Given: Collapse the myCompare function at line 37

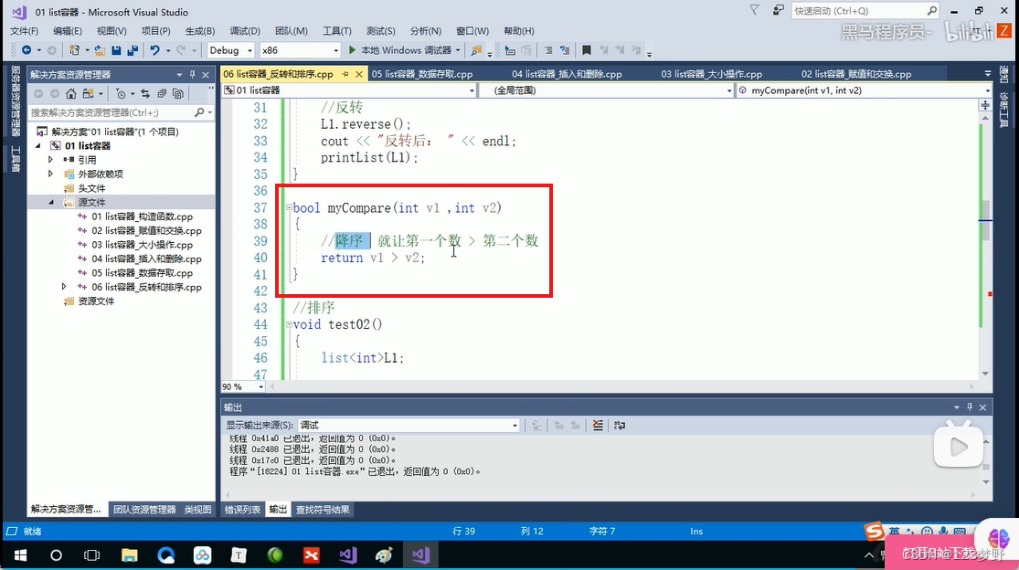Looking at the screenshot, I should point(289,207).
